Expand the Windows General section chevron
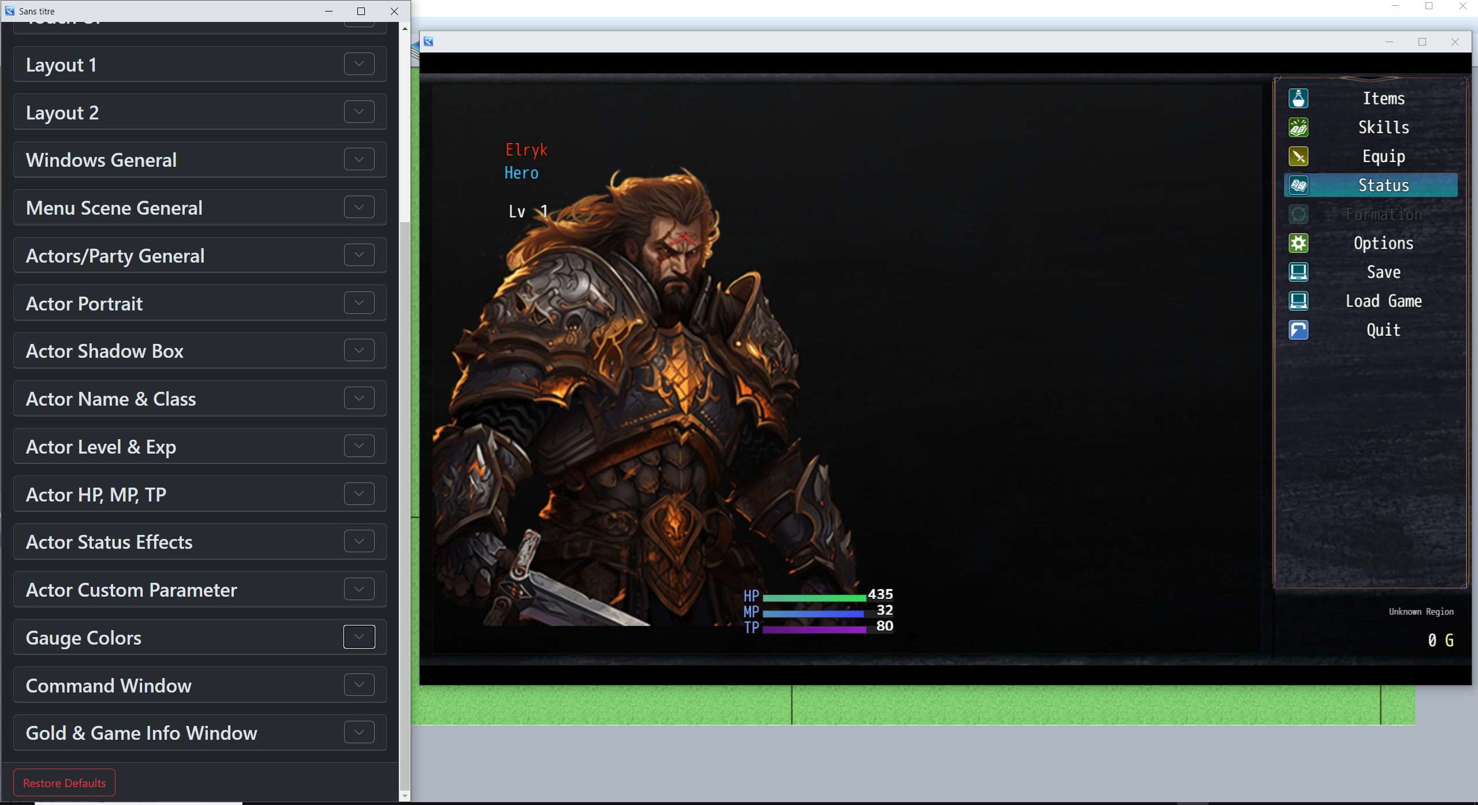This screenshot has width=1478, height=805. (x=359, y=159)
